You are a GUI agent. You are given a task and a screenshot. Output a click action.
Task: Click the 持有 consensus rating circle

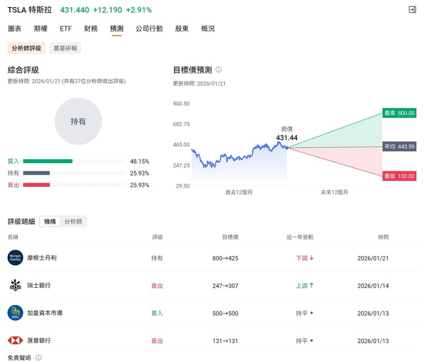coord(78,121)
